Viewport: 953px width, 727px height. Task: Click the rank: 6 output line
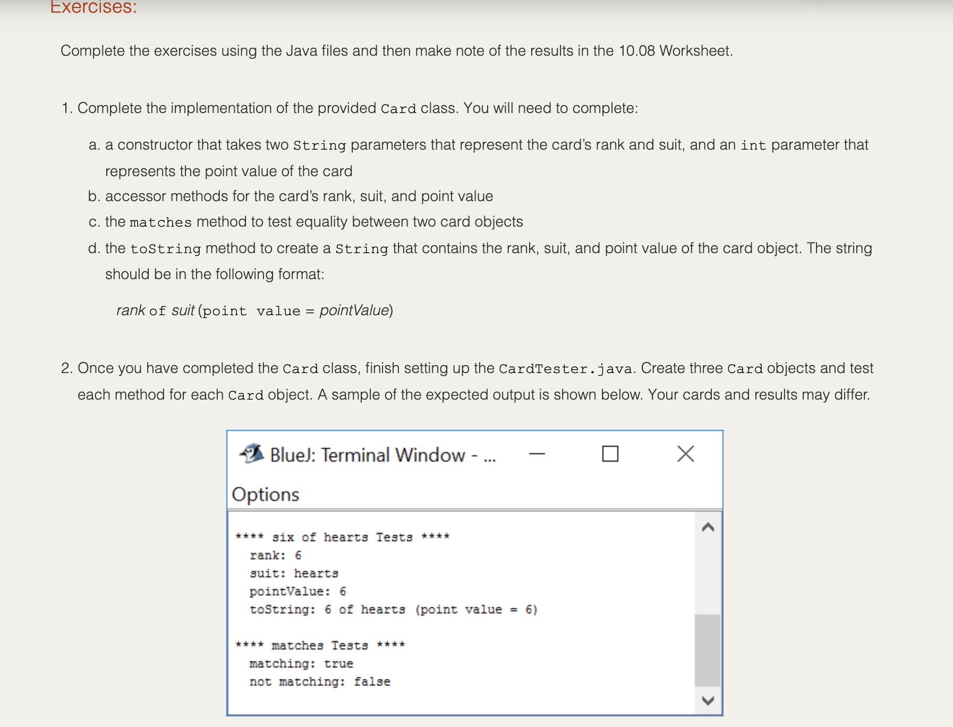click(275, 555)
